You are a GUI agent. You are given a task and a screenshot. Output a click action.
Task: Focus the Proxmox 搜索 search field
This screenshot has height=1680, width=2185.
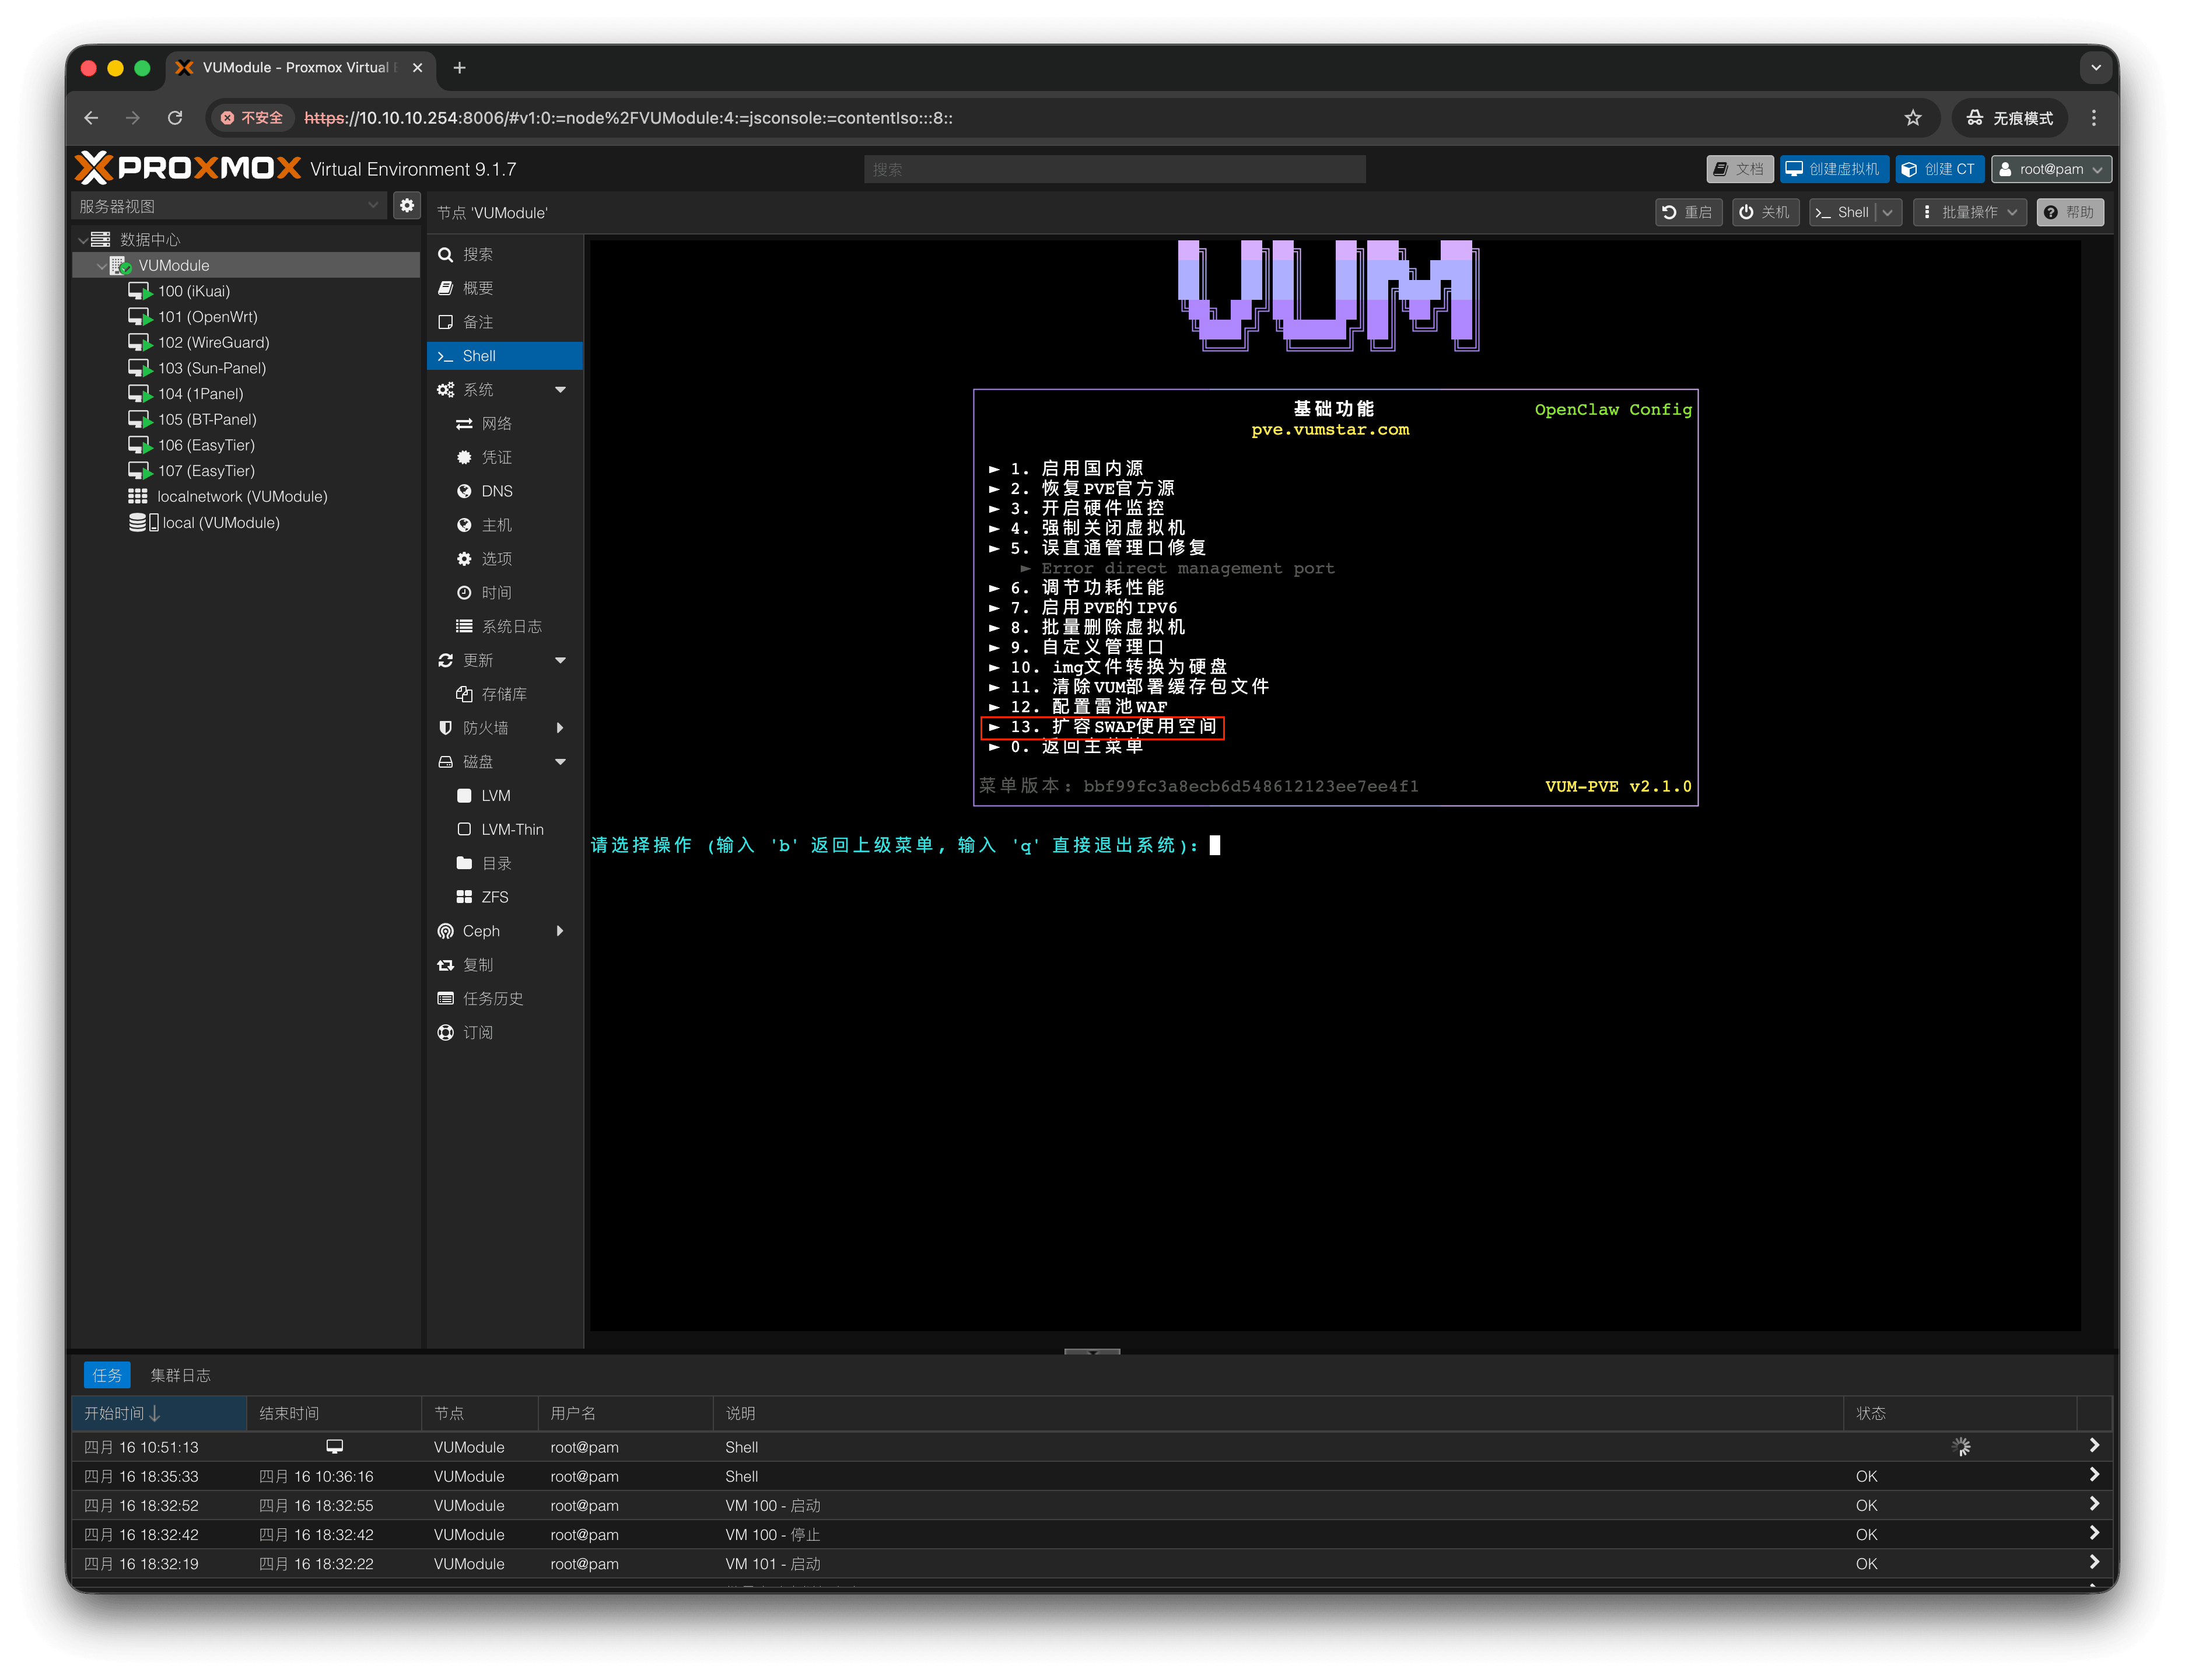point(1114,169)
